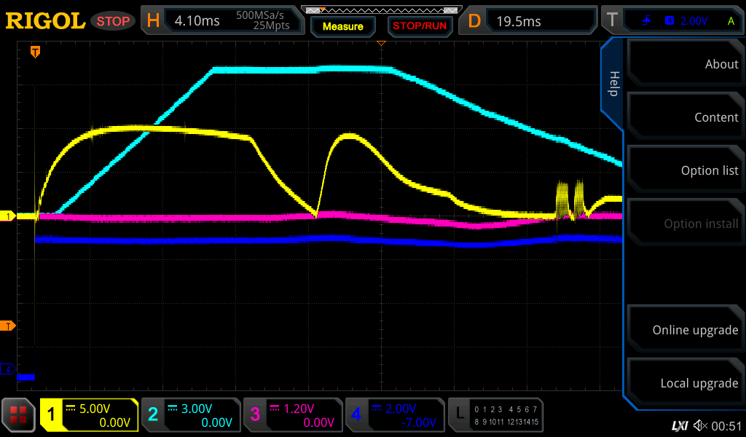The width and height of the screenshot is (746, 437).
Task: Click the muted speaker sound icon
Action: 700,425
